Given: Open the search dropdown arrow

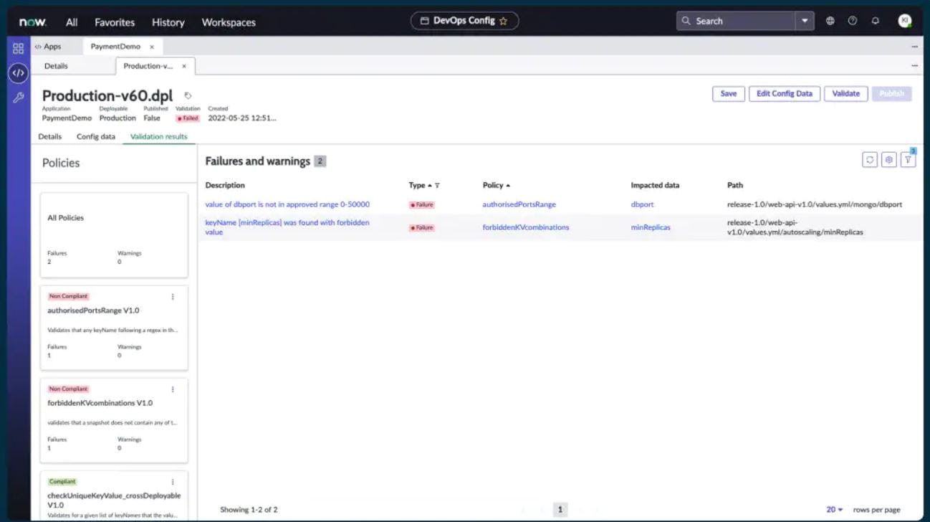Looking at the screenshot, I should [804, 21].
